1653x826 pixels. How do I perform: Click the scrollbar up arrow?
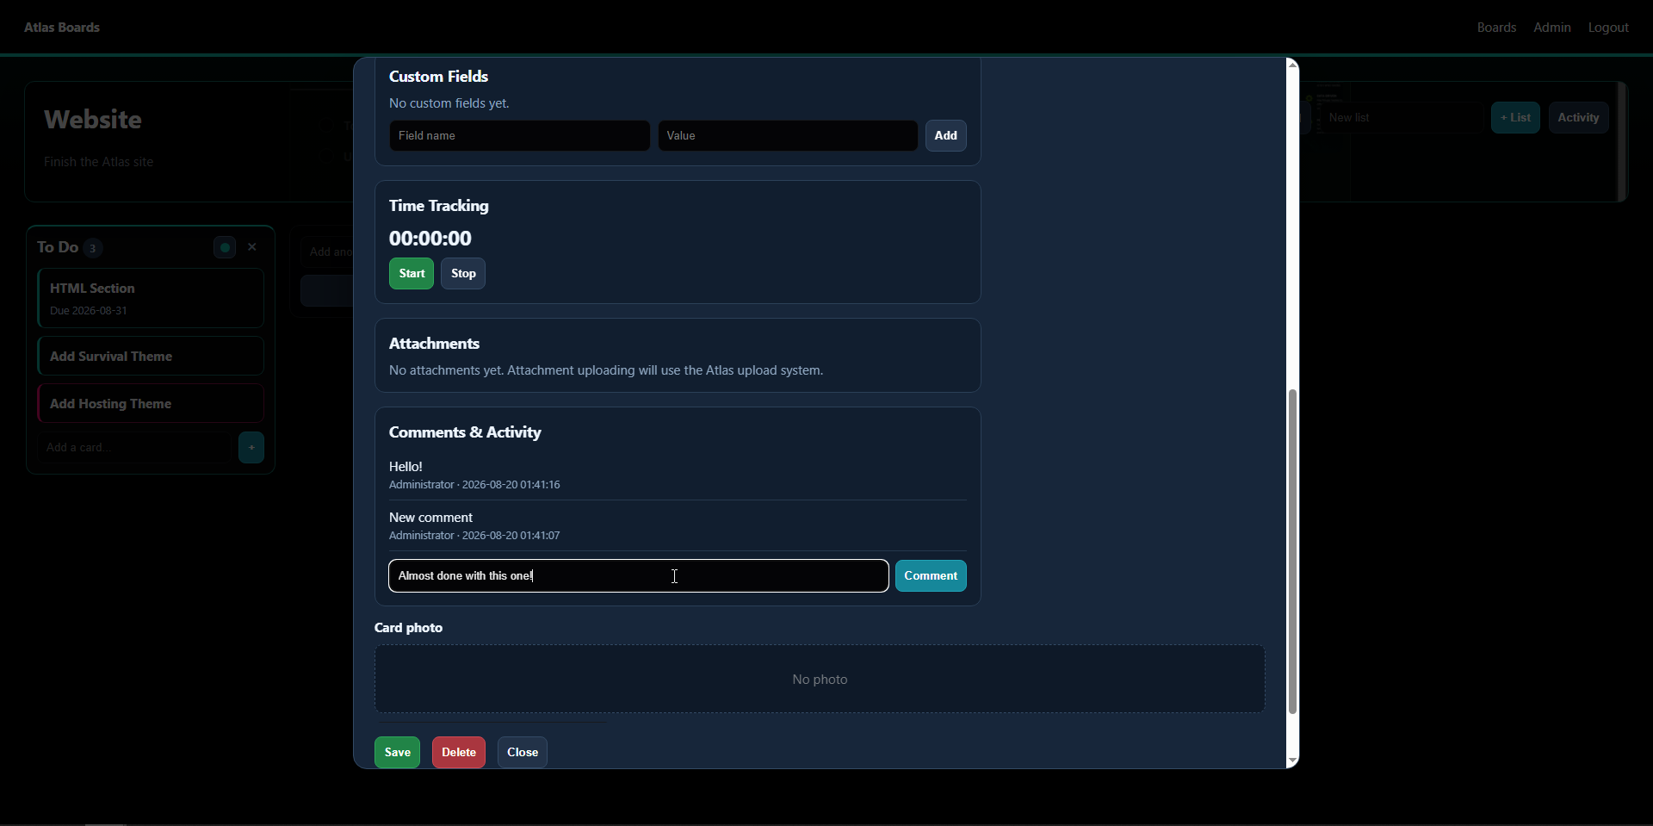pyautogui.click(x=1292, y=65)
